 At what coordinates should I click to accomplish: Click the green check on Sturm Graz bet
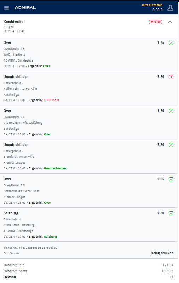(x=171, y=213)
